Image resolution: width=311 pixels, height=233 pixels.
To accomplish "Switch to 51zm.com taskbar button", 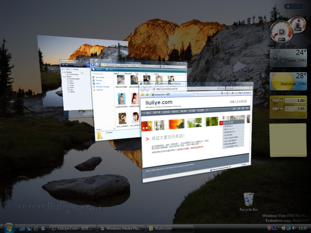I will click(170, 228).
